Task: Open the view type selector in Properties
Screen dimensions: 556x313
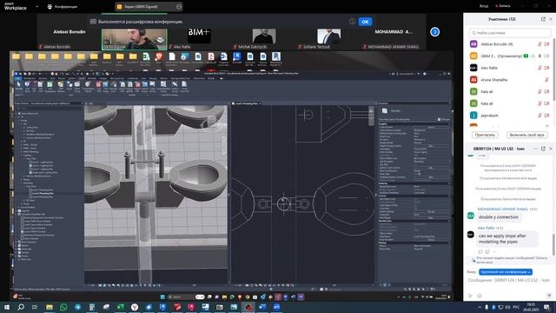Action: coord(414,111)
